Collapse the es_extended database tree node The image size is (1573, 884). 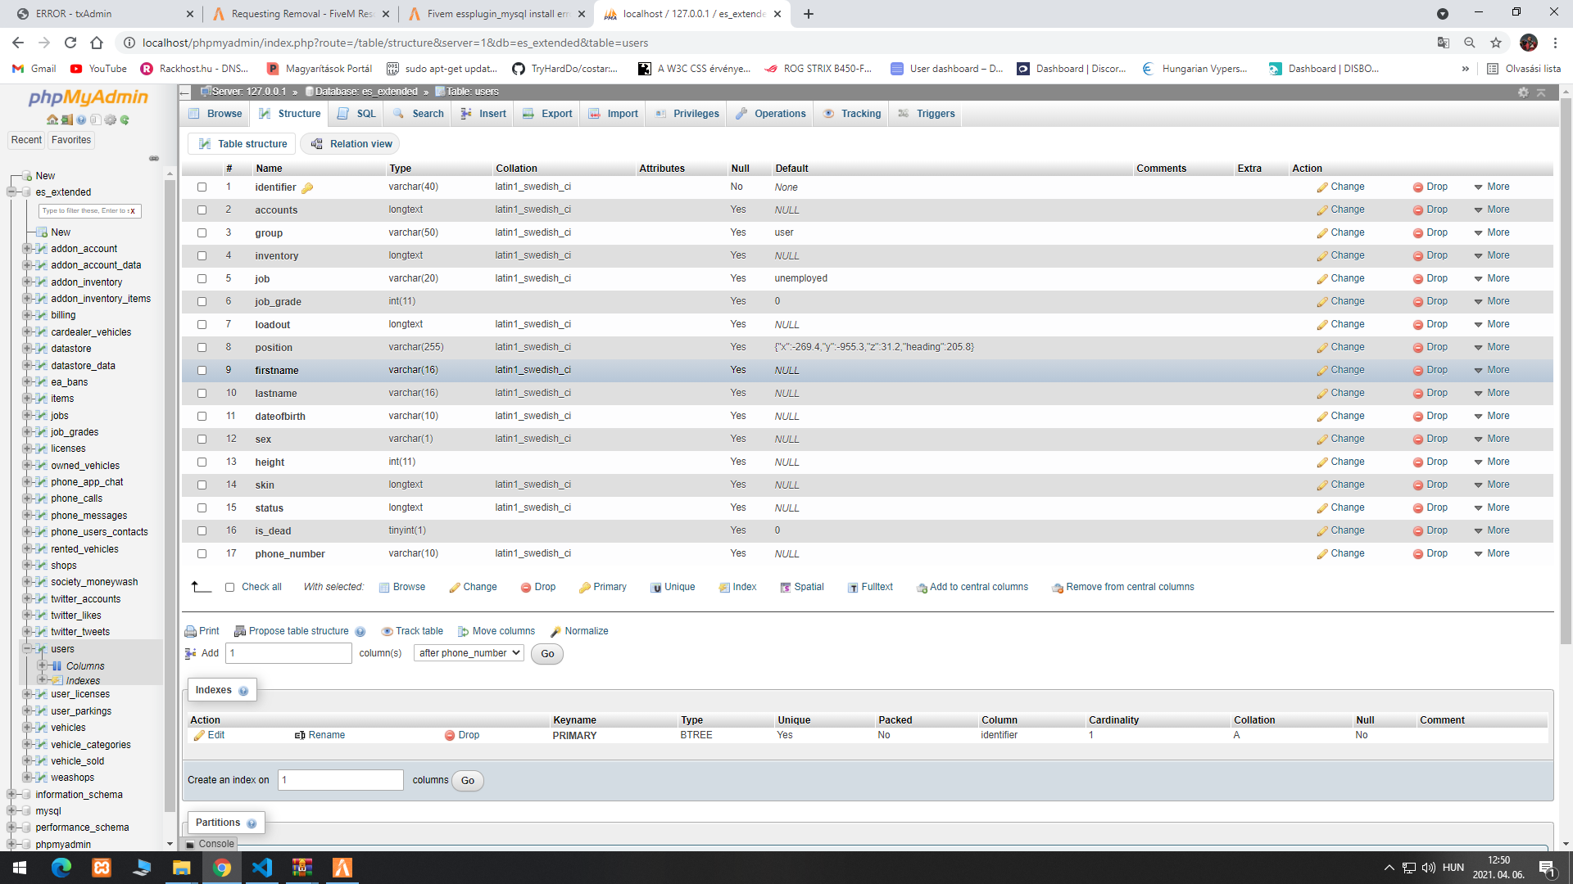point(12,192)
